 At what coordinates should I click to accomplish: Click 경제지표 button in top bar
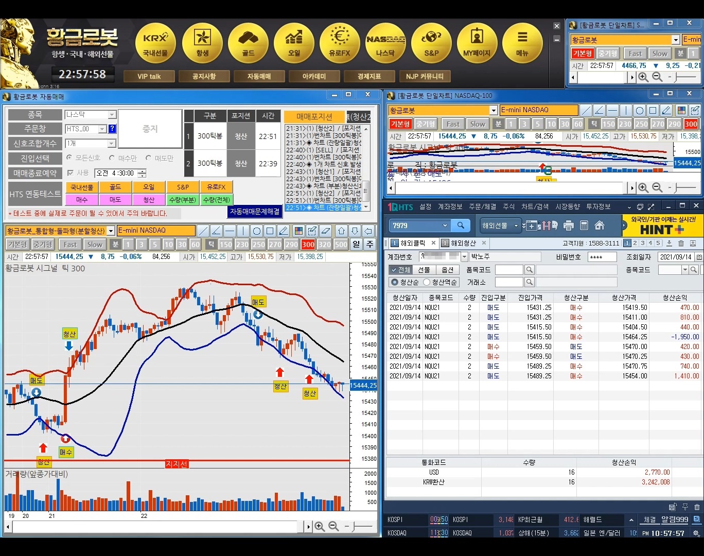369,76
